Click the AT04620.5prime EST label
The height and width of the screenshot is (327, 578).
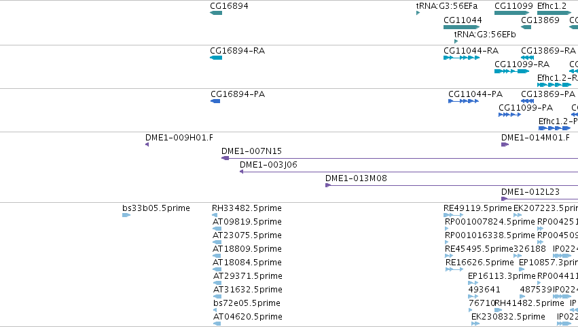(x=248, y=317)
